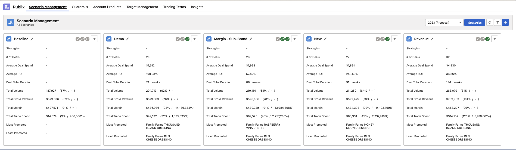Open the filter icon in header
This screenshot has height=150, width=516.
click(x=498, y=23)
